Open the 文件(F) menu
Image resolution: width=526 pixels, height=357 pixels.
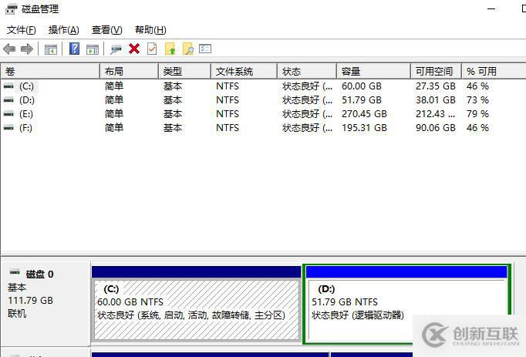21,30
